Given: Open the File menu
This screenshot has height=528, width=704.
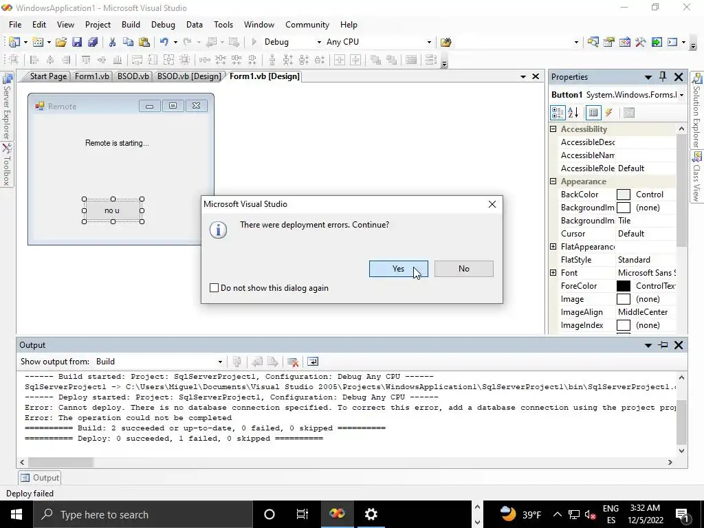Looking at the screenshot, I should pyautogui.click(x=15, y=25).
